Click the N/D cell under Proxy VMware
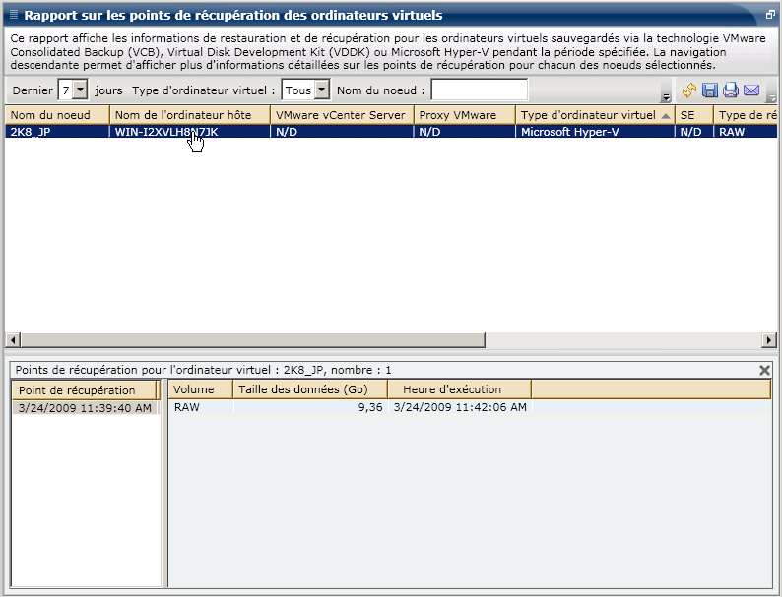Screen dimensions: 782x597 point(465,132)
